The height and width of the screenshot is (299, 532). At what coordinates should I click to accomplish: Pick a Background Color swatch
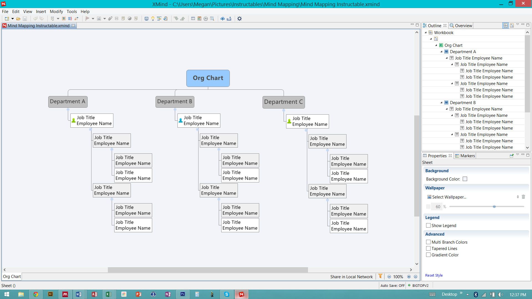tap(465, 179)
